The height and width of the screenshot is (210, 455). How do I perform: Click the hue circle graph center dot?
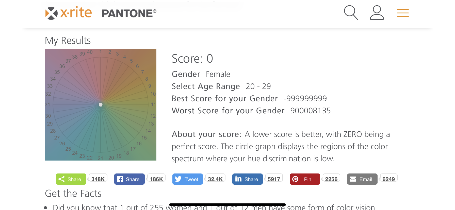click(101, 105)
